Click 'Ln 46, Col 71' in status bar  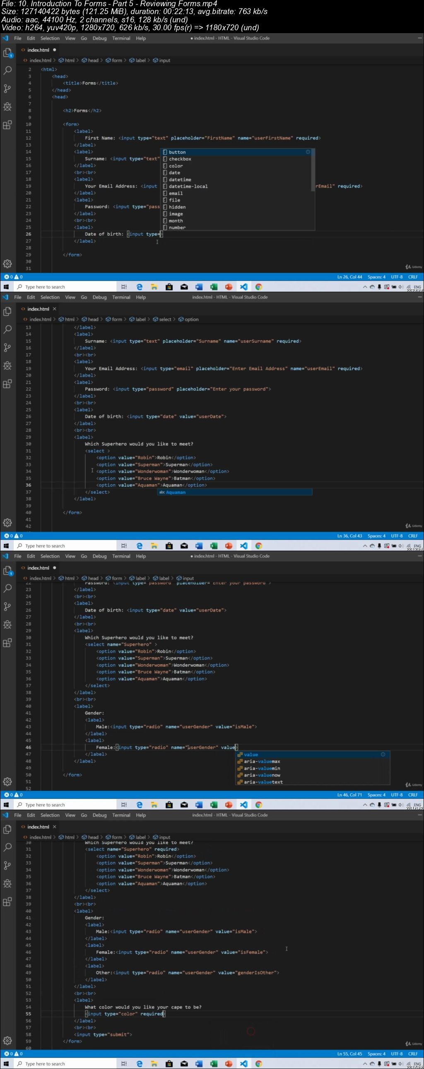[350, 795]
